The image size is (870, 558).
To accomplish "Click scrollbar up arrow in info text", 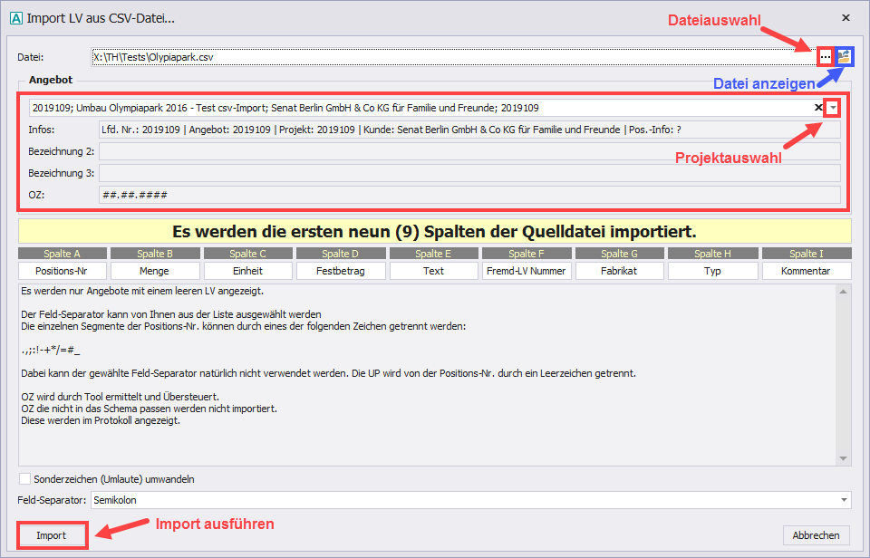I will coord(844,292).
